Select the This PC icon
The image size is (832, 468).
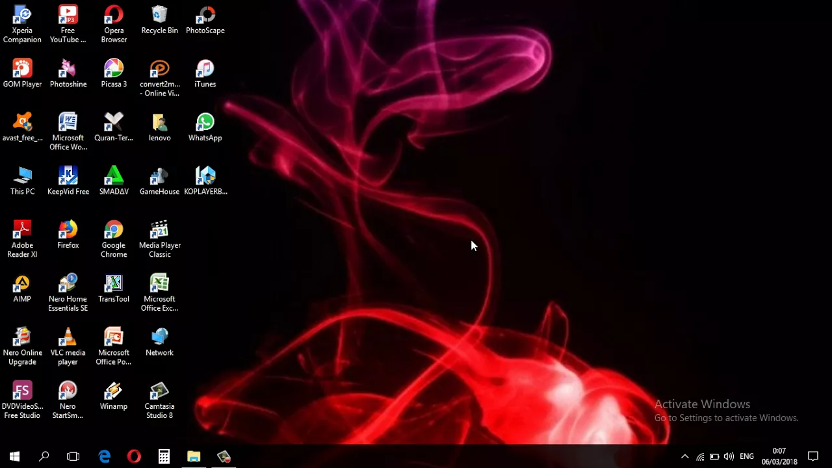point(22,181)
